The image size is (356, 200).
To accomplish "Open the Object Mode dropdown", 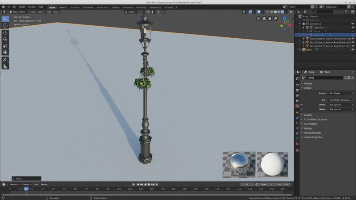I will point(19,12).
